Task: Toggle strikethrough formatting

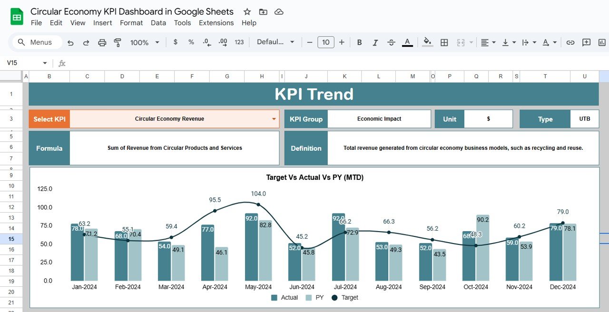Action: coord(391,42)
